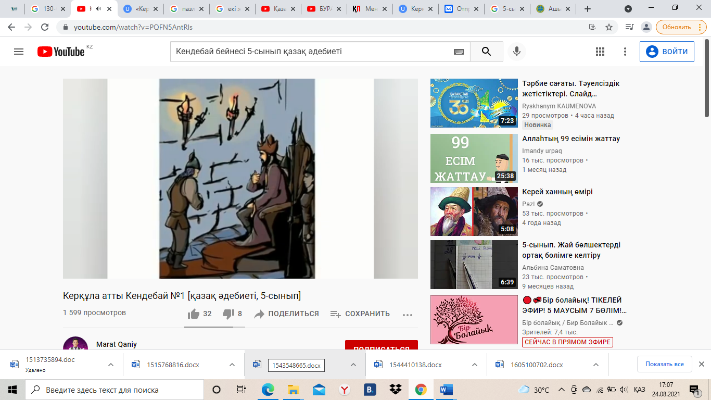
Task: Launch Yandex Browser from taskbar
Action: point(345,390)
